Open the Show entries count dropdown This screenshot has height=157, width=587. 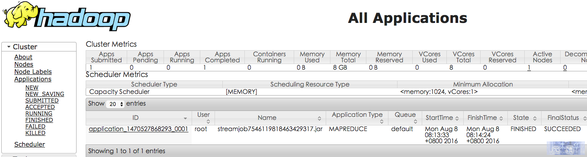(115, 104)
